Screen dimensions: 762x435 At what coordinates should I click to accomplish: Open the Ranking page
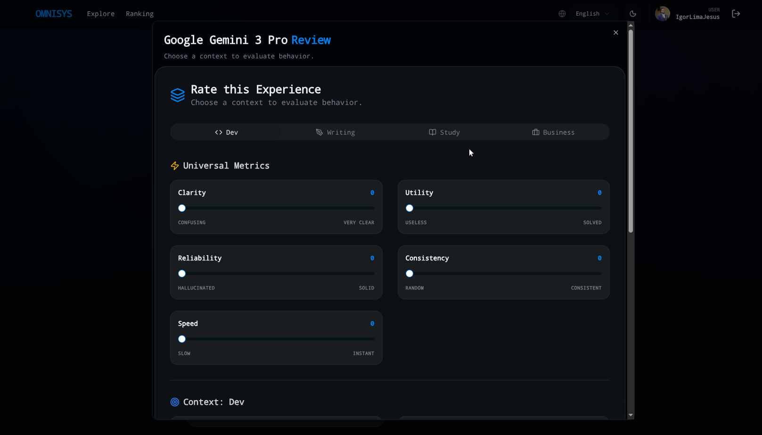(139, 14)
